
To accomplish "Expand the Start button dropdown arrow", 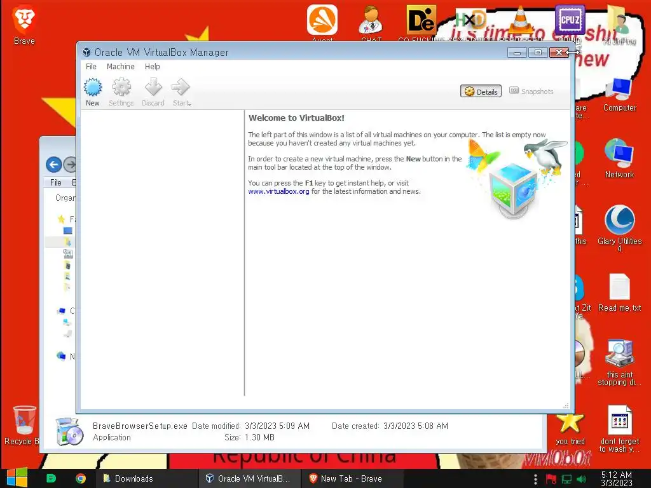I will pyautogui.click(x=189, y=104).
